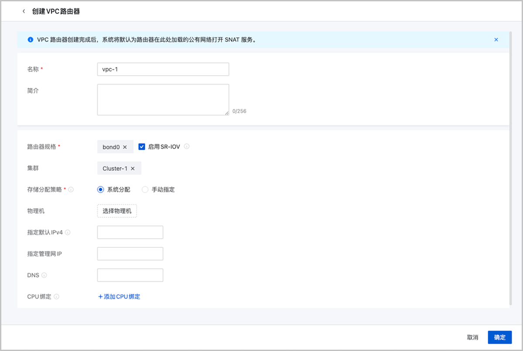Click the 取消 cancel button
This screenshot has height=351, width=523.
(x=472, y=337)
